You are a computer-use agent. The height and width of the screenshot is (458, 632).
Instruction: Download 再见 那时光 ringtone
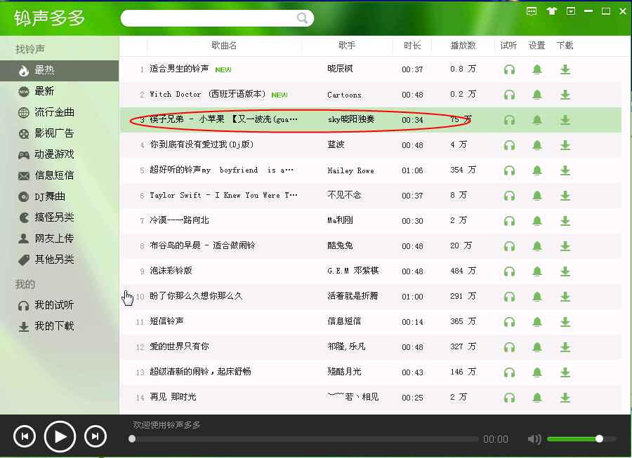point(565,398)
